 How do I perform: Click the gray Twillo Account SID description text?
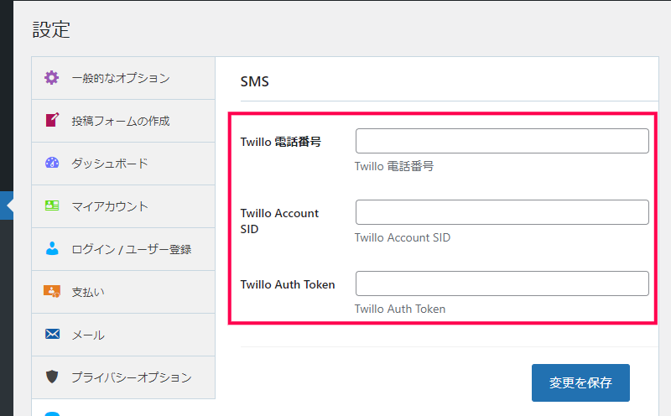[x=403, y=237]
